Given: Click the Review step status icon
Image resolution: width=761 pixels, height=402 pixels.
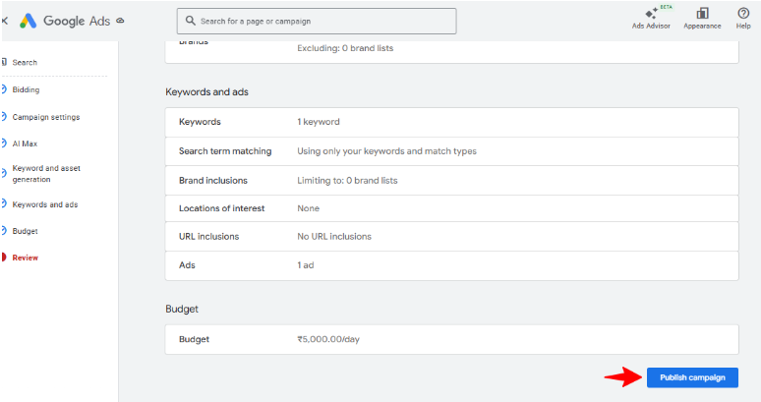Looking at the screenshot, I should 4,258.
